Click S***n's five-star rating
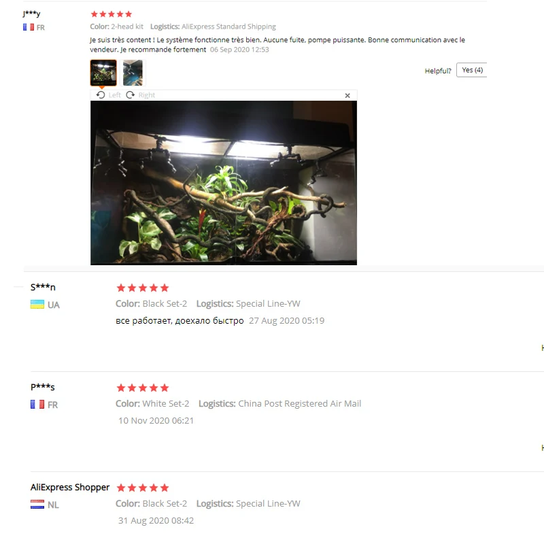Viewport: 544px width, 544px height. (143, 288)
